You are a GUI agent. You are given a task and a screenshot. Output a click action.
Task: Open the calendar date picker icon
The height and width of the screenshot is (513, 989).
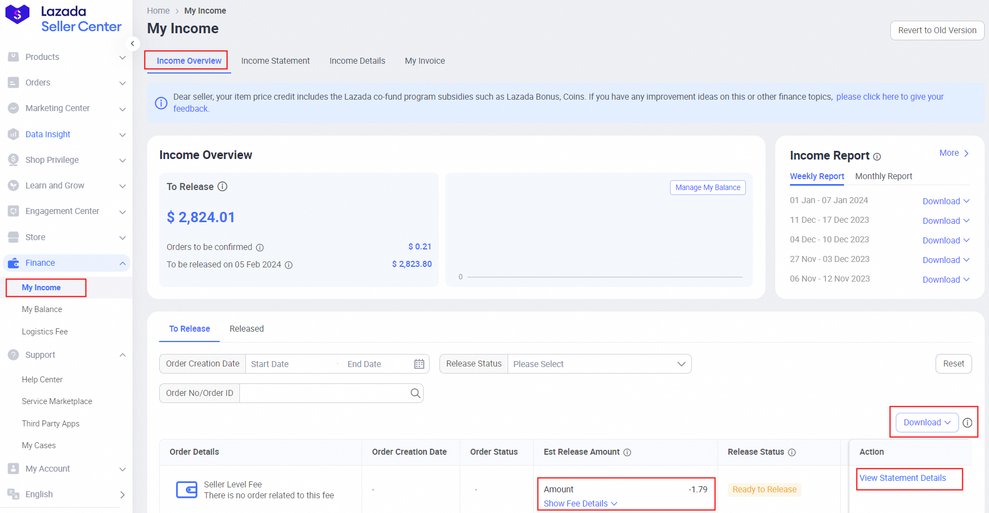tap(419, 364)
